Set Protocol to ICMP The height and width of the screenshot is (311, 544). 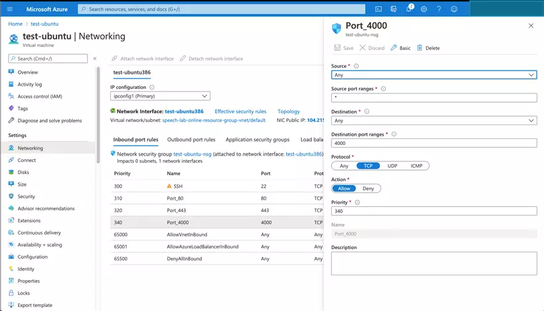[417, 166]
